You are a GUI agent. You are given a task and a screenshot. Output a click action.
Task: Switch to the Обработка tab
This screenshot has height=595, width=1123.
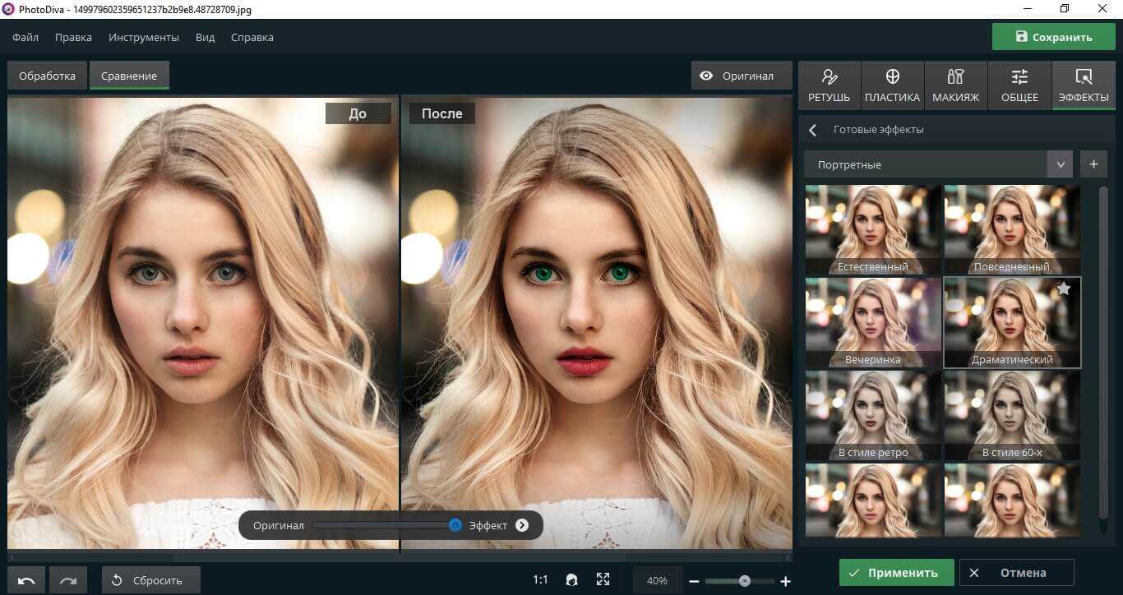47,76
